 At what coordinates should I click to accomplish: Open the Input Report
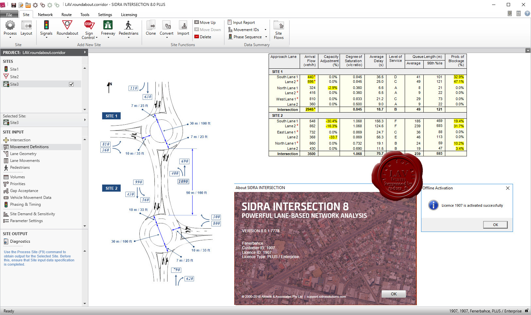click(x=241, y=23)
